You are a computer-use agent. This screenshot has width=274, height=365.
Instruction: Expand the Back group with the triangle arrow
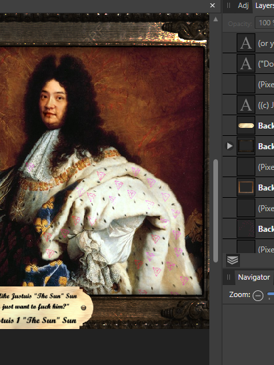pos(230,146)
